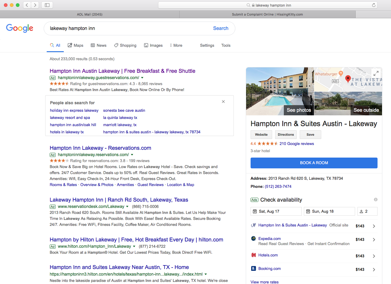Click the Directions button in hotel panel
This screenshot has height=284, width=391.
coord(286,135)
